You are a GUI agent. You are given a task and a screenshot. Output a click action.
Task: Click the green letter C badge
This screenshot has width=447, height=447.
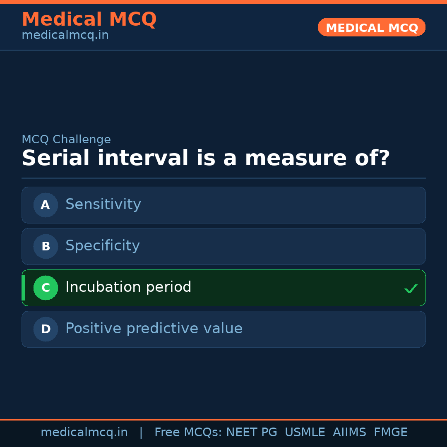tap(46, 288)
